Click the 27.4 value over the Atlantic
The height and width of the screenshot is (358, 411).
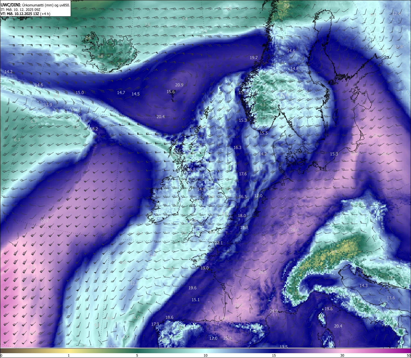pyautogui.click(x=44, y=221)
